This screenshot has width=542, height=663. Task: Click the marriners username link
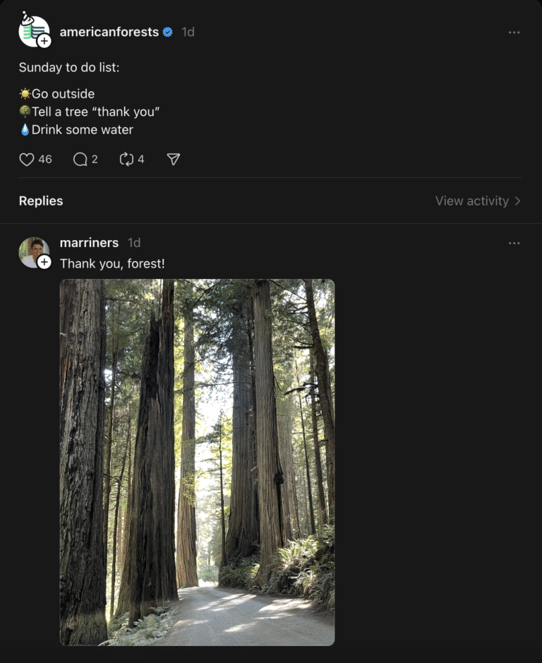(89, 242)
